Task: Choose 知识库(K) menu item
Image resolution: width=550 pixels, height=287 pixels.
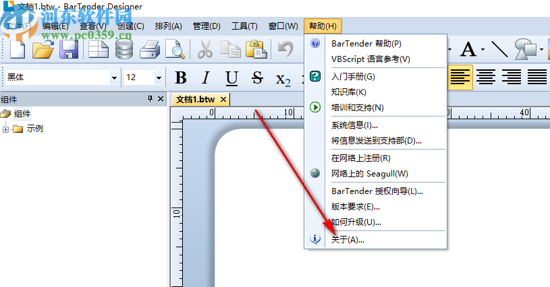Action: click(x=376, y=92)
